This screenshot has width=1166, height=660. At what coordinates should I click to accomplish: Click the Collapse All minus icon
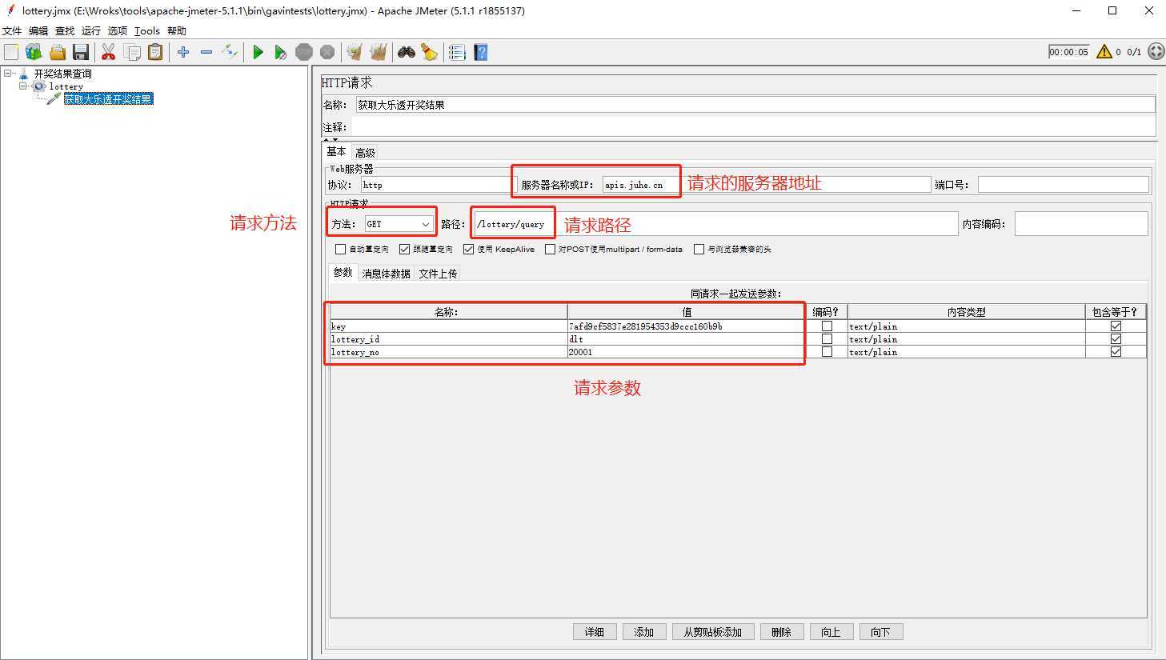(206, 52)
